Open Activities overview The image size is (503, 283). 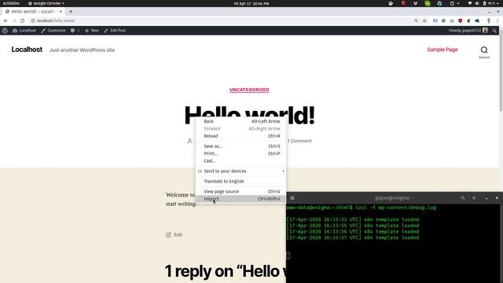[11, 3]
